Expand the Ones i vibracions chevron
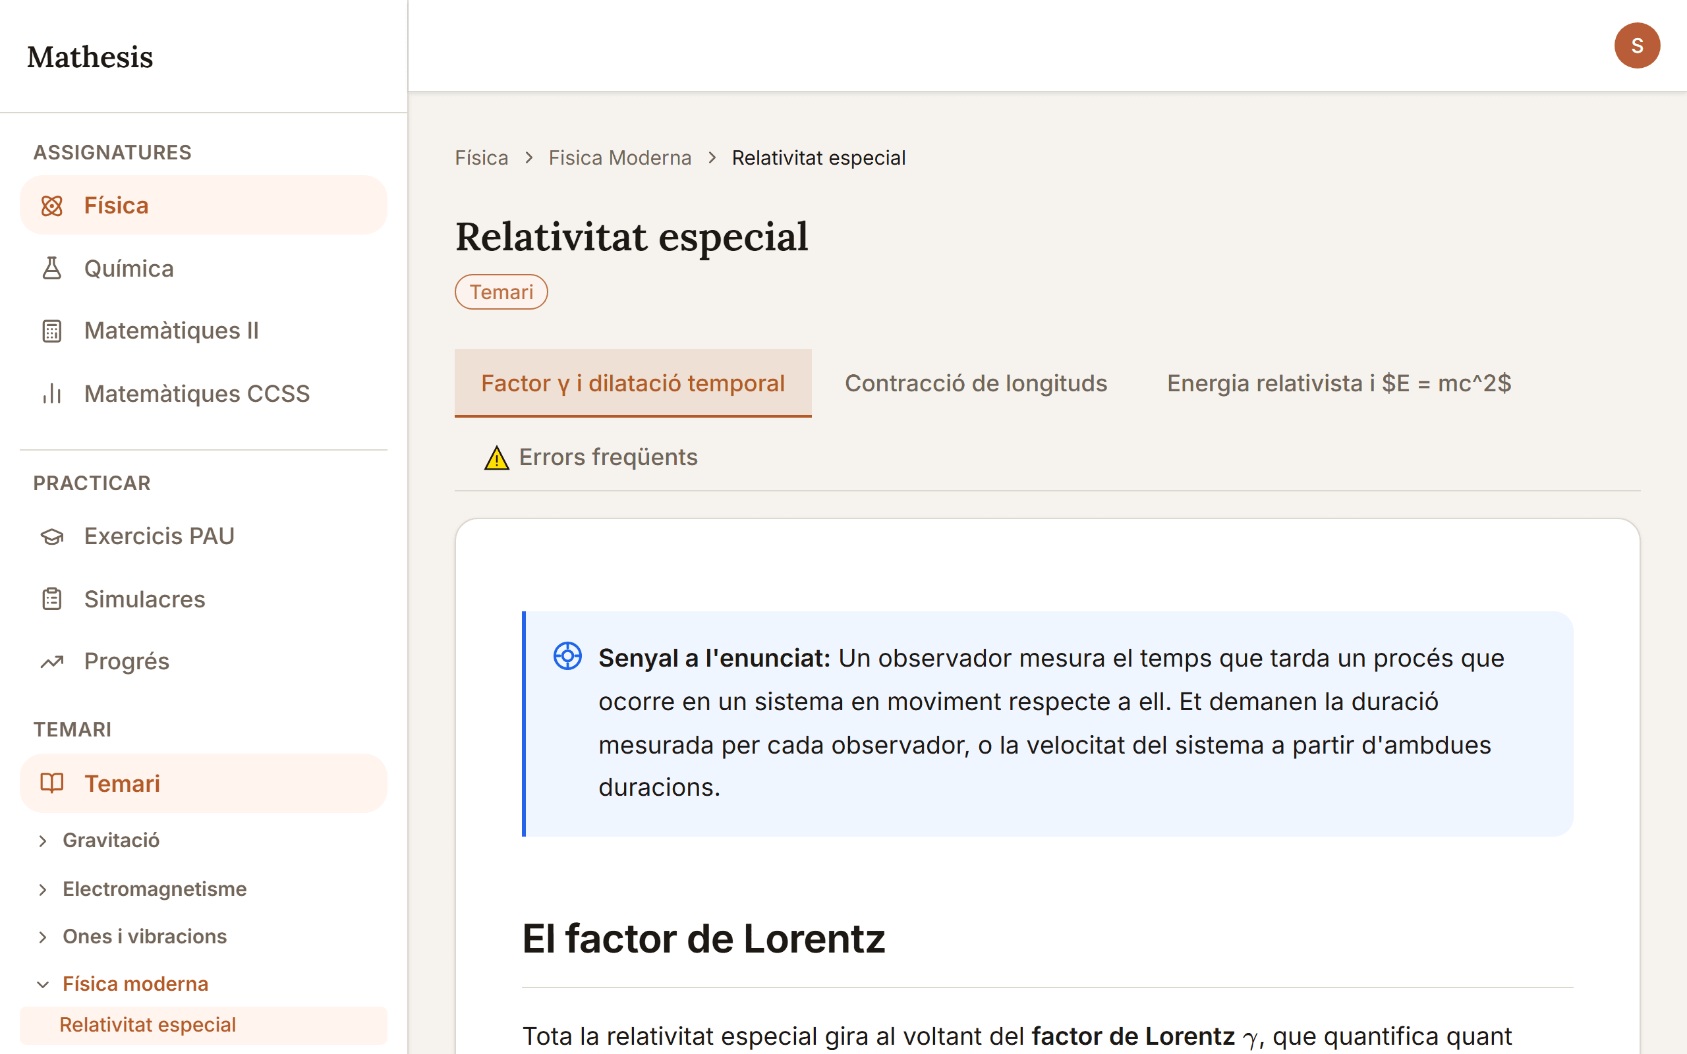 [x=43, y=937]
